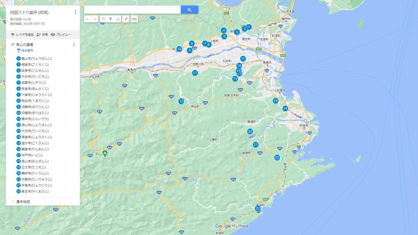Image resolution: width=418 pixels, height=235 pixels.
Task: Click レイヤを追加 to add a layer
Action: (x=22, y=35)
